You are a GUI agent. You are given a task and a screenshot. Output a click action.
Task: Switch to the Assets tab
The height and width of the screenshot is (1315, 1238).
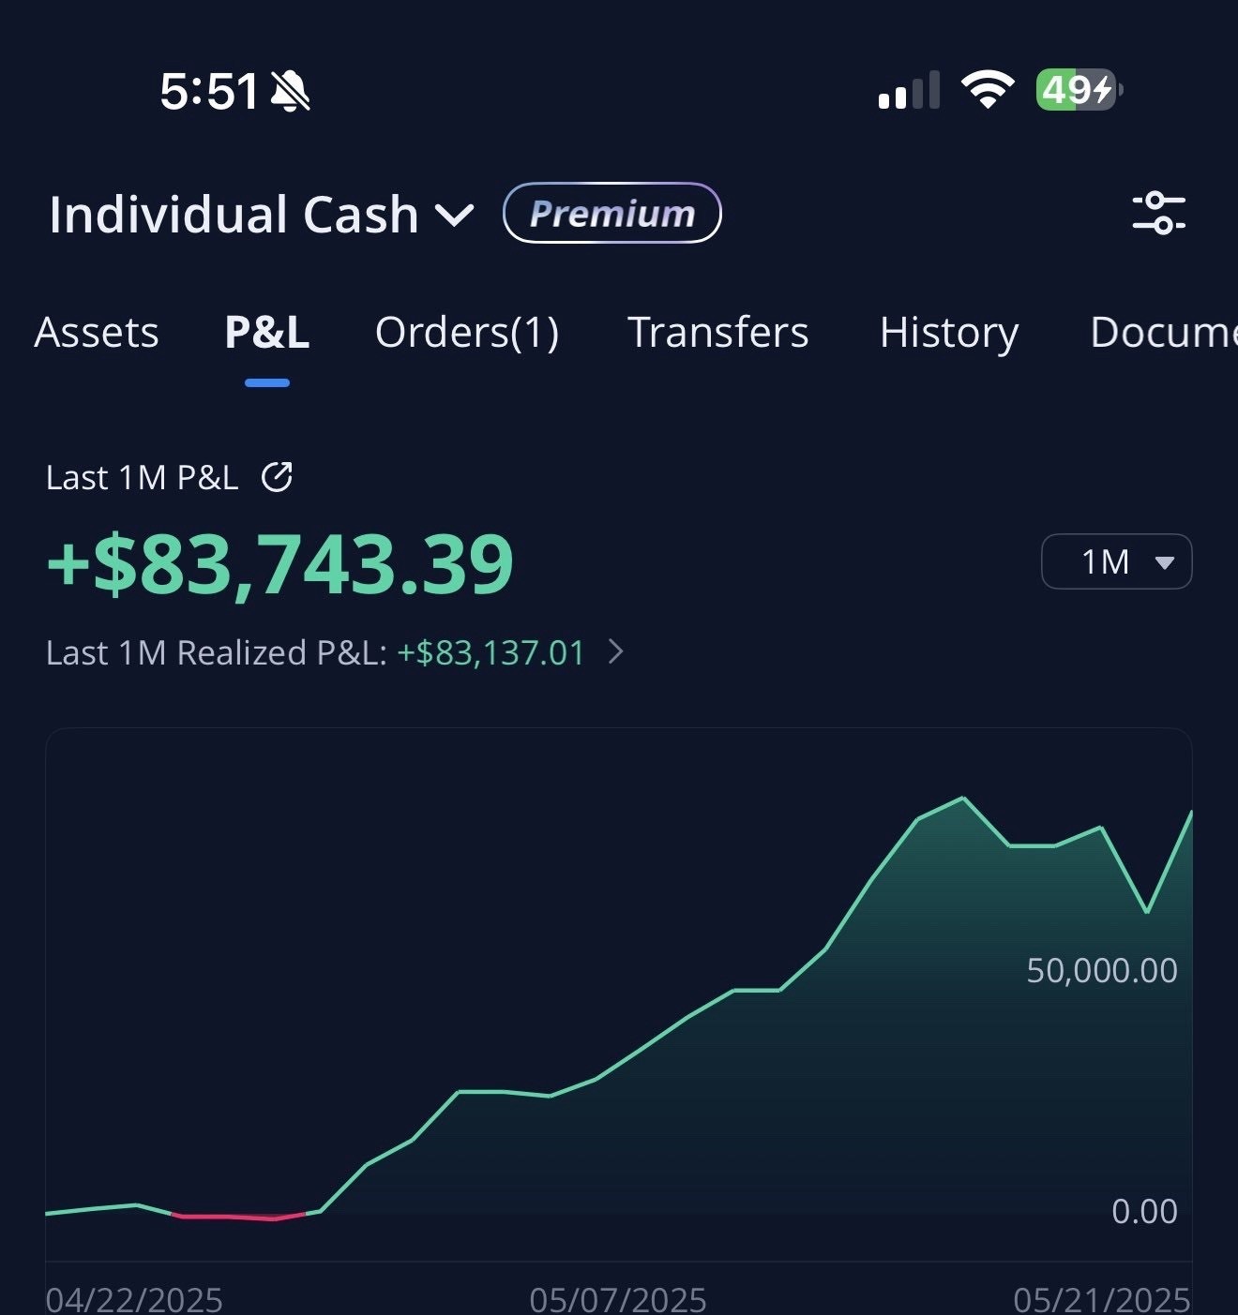96,334
